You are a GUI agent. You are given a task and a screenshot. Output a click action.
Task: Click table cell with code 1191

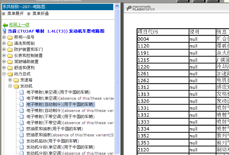pos(163,53)
